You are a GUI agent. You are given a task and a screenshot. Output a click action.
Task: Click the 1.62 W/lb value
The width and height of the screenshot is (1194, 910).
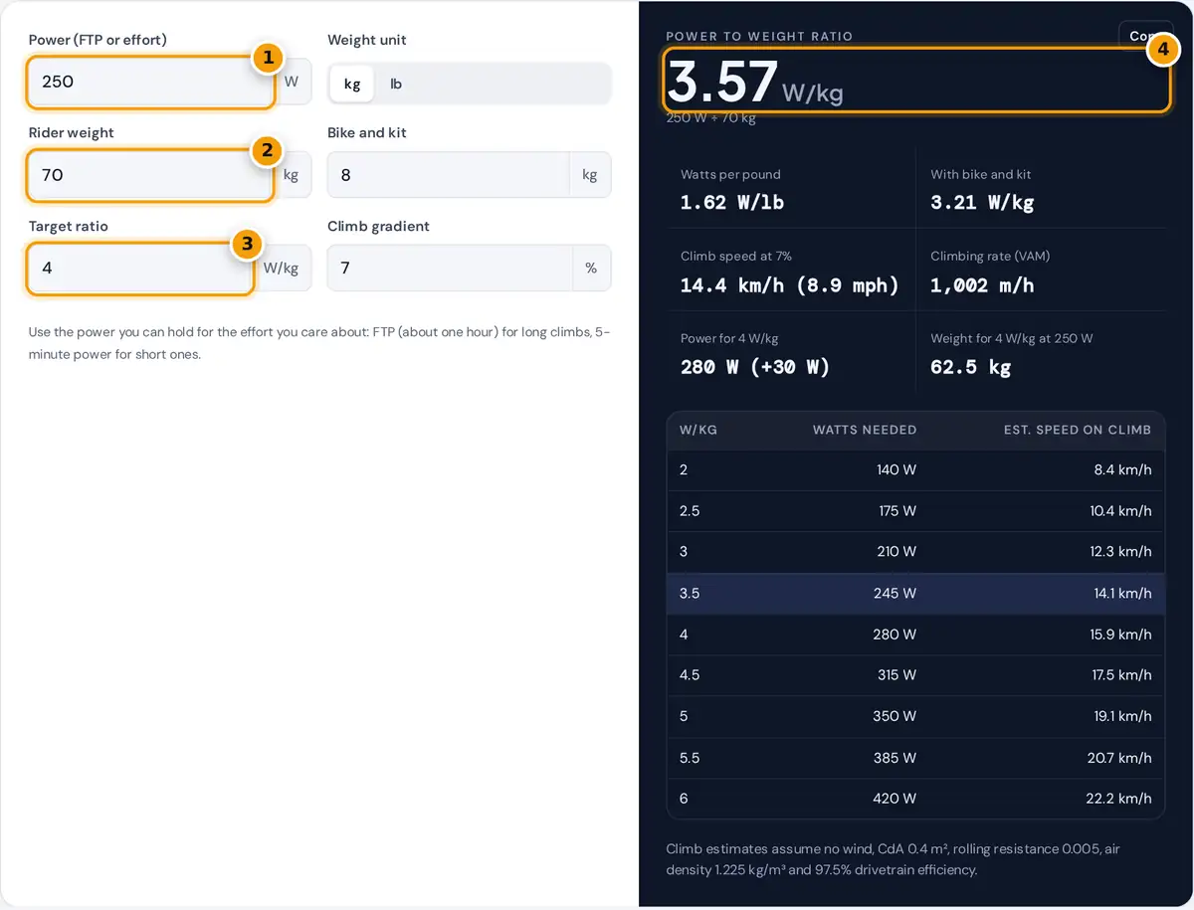732,202
